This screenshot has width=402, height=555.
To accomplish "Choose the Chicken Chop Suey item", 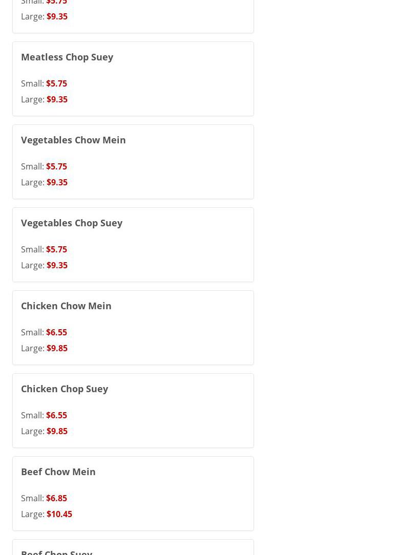I will tap(65, 389).
